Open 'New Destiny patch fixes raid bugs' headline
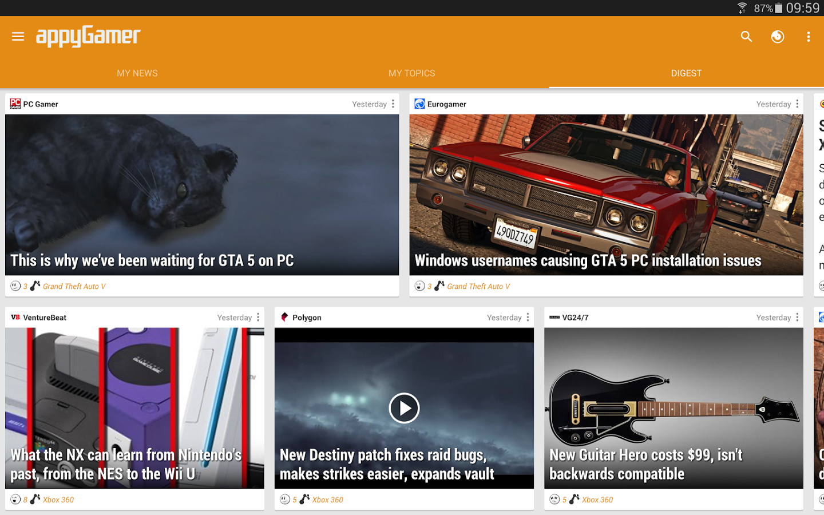The width and height of the screenshot is (824, 515). point(387,465)
